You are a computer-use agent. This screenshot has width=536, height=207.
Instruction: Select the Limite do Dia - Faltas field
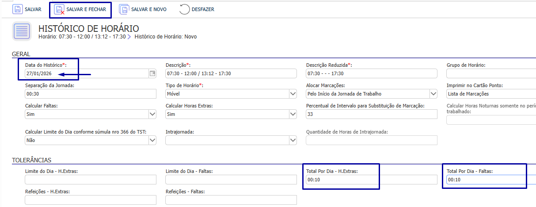pyautogui.click(x=231, y=180)
